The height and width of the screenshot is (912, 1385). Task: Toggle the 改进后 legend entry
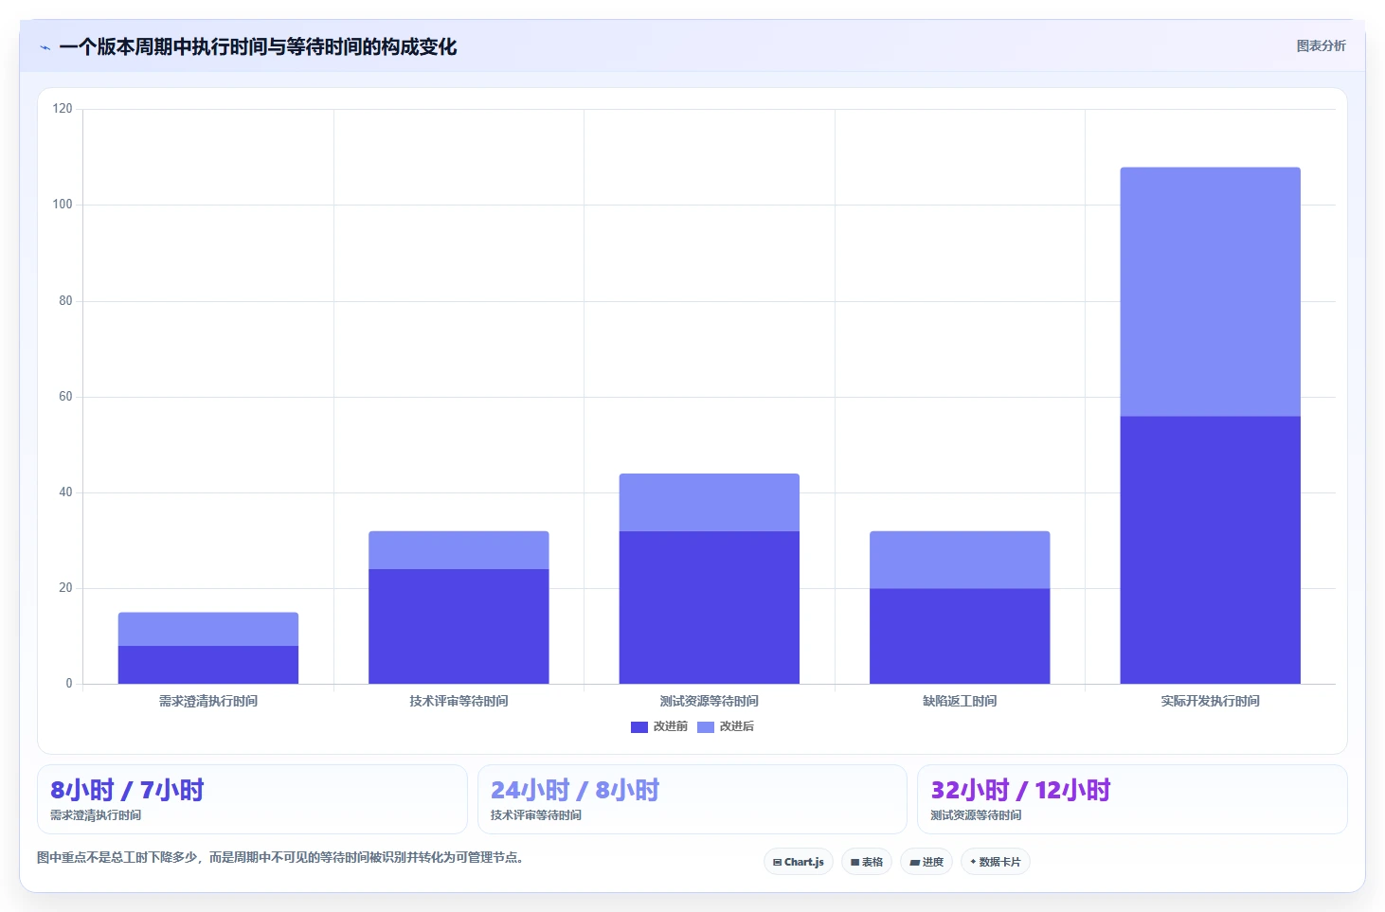(726, 726)
